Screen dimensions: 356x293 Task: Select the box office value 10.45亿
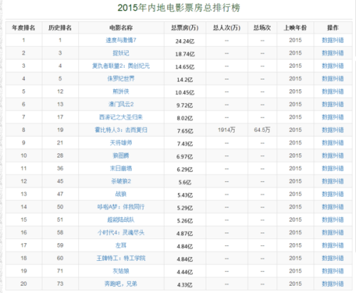click(x=185, y=93)
